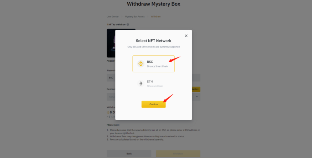Screen dimensions: 312x158
Task: Click the bottom Withdraw button
Action: click(178, 154)
